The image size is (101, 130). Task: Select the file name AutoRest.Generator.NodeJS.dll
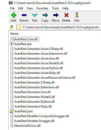(34, 97)
